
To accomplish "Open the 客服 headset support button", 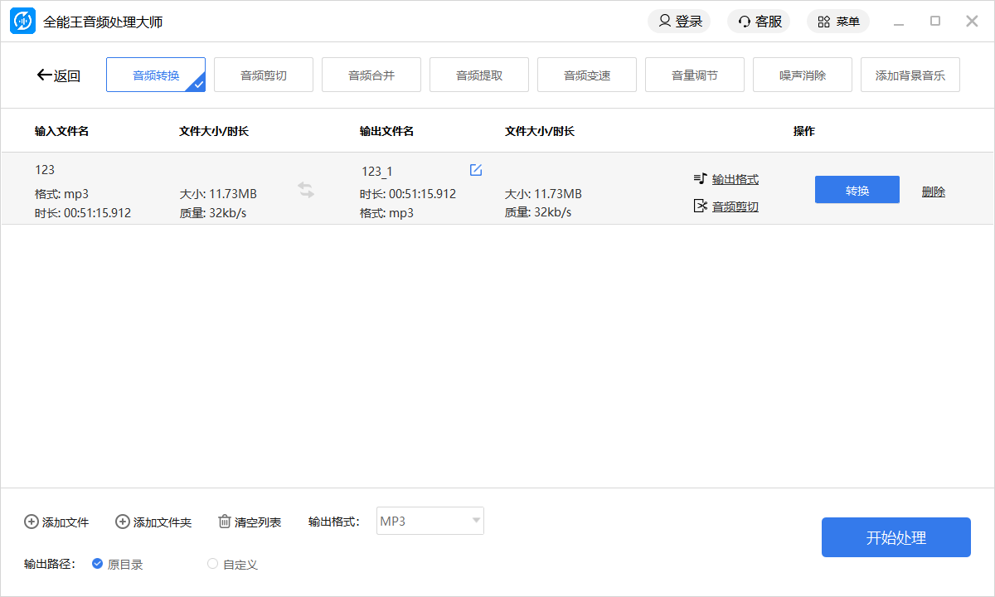I will 759,22.
